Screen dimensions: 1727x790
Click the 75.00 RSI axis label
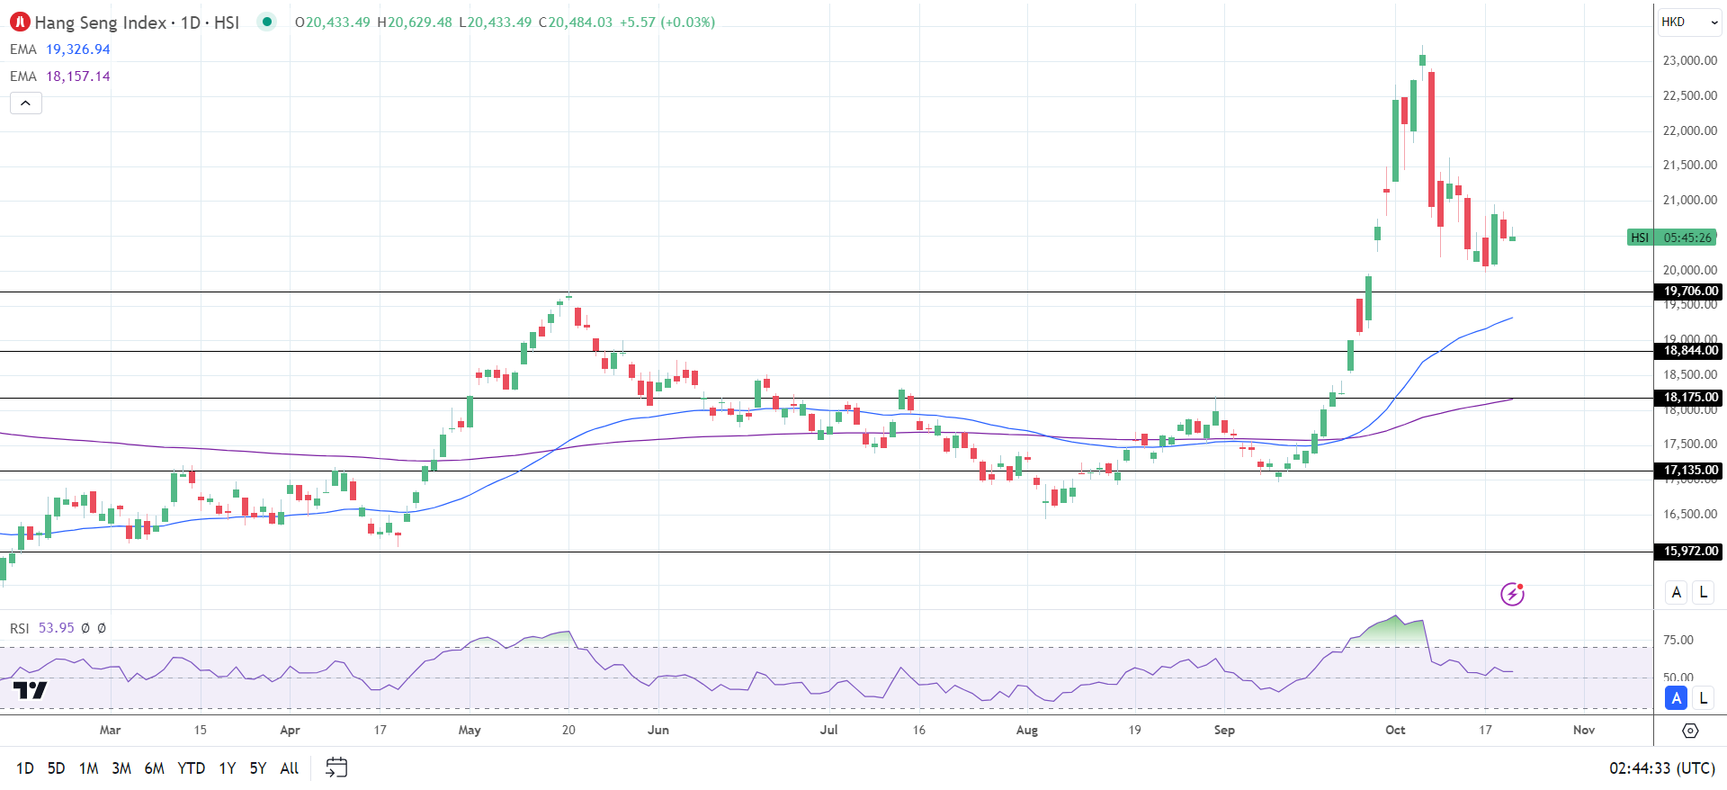1678,640
